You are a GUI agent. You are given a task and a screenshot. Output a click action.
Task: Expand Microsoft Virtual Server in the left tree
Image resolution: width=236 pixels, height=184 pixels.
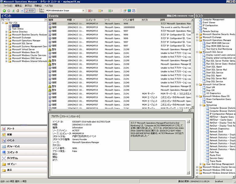pos(6,49)
